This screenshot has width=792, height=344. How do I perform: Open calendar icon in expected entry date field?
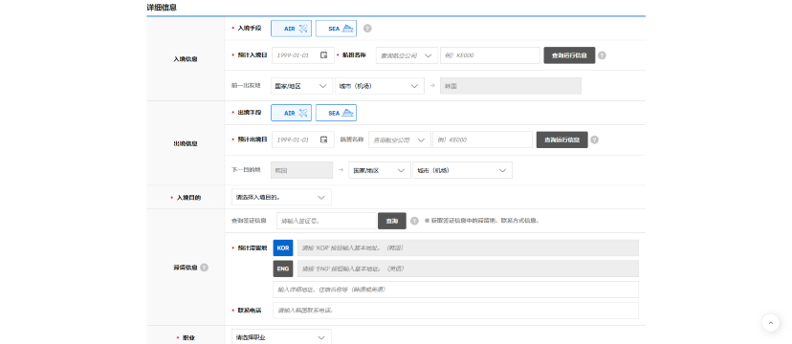[x=323, y=55]
